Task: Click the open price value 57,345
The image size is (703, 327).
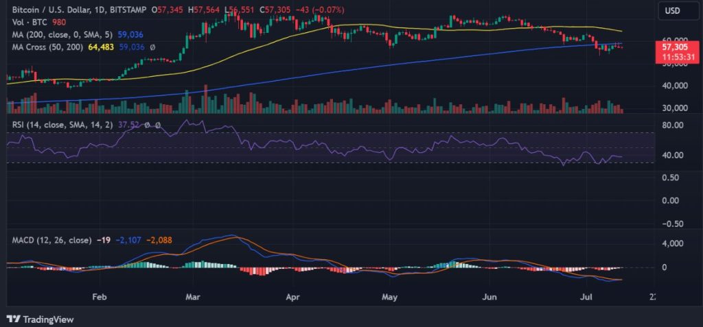Action: pyautogui.click(x=170, y=10)
